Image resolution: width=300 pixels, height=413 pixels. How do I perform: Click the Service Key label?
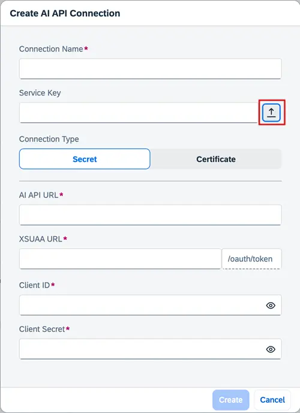(x=40, y=93)
